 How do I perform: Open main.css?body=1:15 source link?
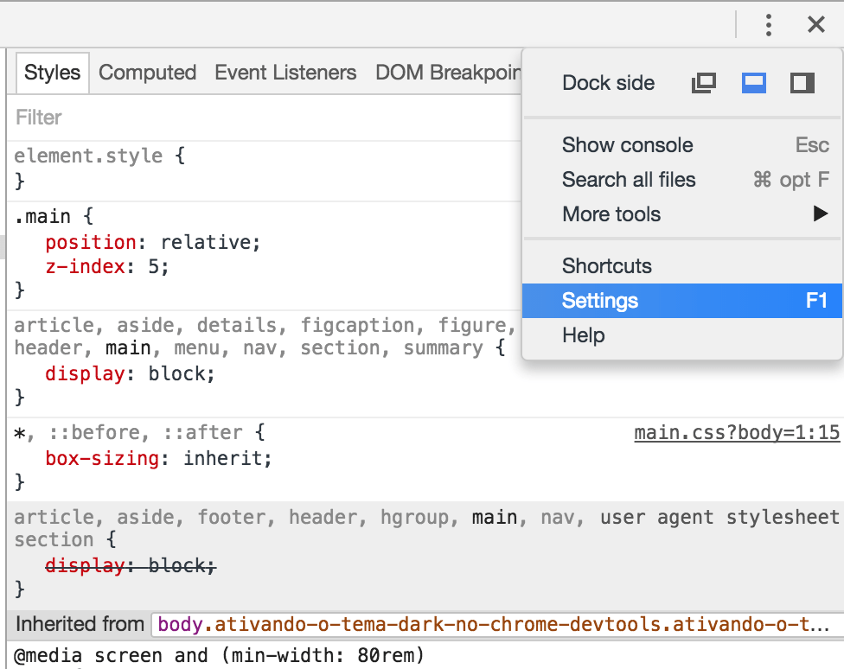737,432
